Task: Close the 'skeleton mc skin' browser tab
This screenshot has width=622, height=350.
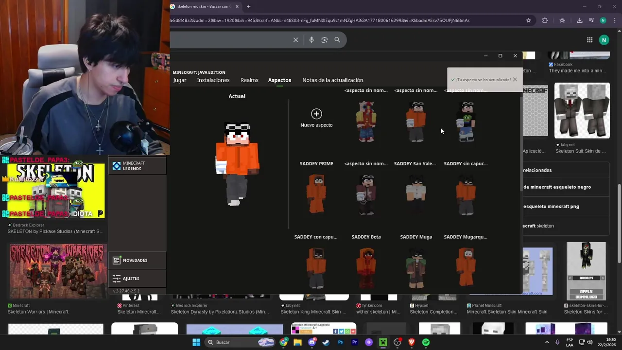Action: pyautogui.click(x=237, y=6)
